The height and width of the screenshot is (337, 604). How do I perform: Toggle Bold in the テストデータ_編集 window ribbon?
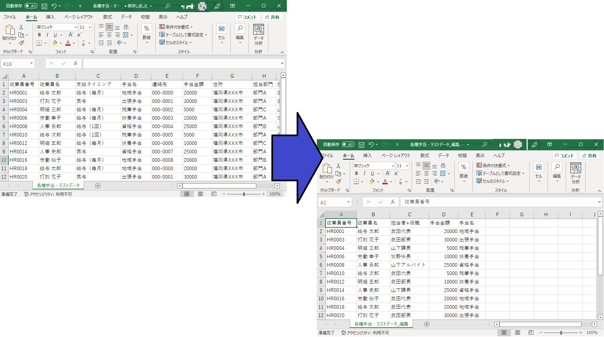[x=356, y=174]
